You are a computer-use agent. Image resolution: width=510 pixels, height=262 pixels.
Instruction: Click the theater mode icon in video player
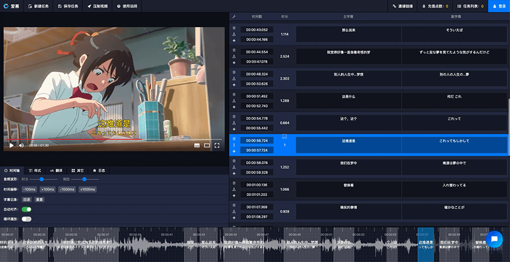point(207,145)
